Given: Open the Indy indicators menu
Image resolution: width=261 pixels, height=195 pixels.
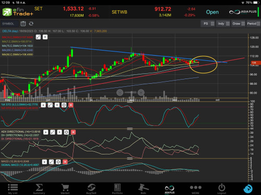Looking at the screenshot, I should pyautogui.click(x=223, y=23).
